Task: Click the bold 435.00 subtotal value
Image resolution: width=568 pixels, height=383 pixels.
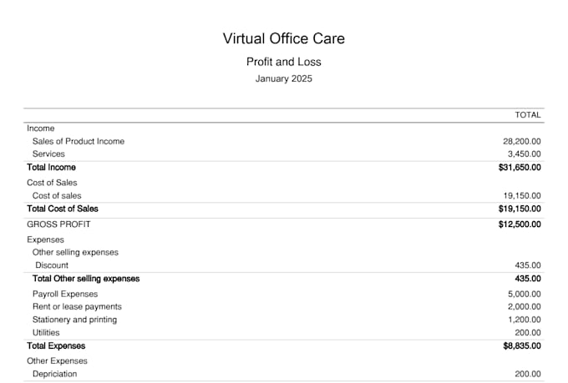Action: (x=528, y=279)
